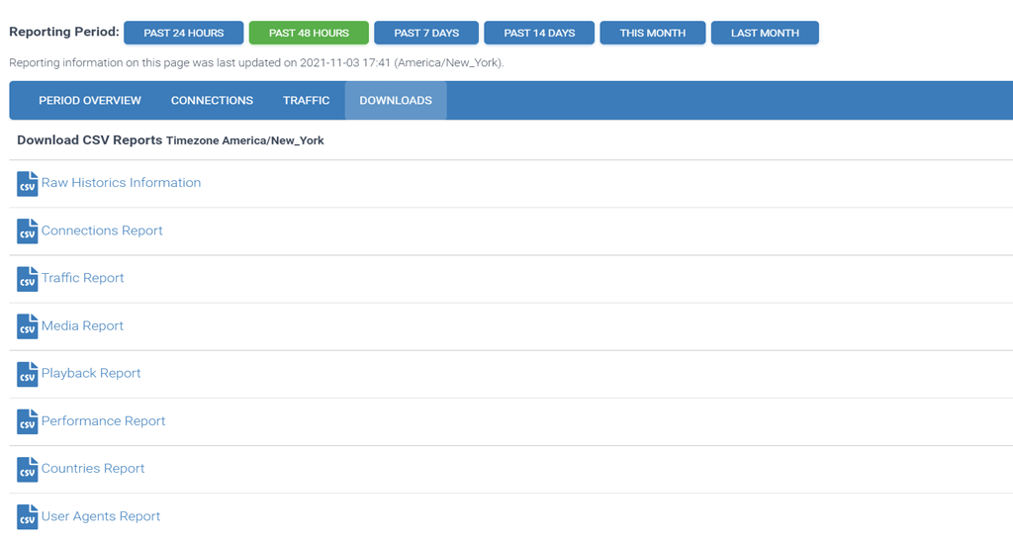This screenshot has height=544, width=1013.
Task: Open the Performance Report link
Action: pyautogui.click(x=103, y=420)
